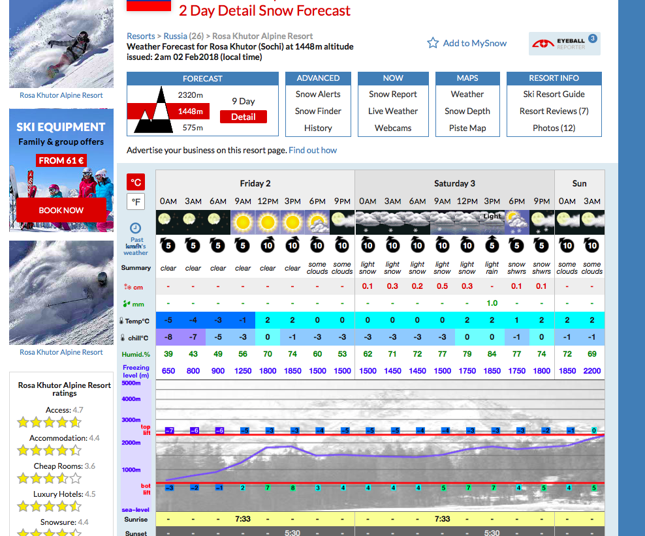Screen dimensions: 645x536
Task: Open History in Advanced menu
Action: click(318, 128)
